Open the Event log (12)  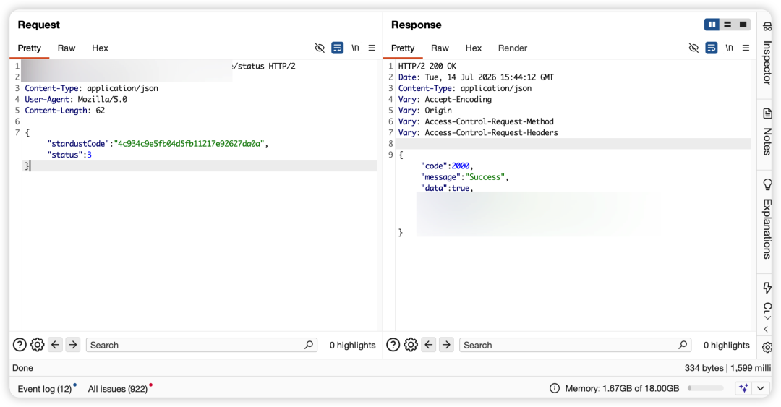[x=45, y=389]
